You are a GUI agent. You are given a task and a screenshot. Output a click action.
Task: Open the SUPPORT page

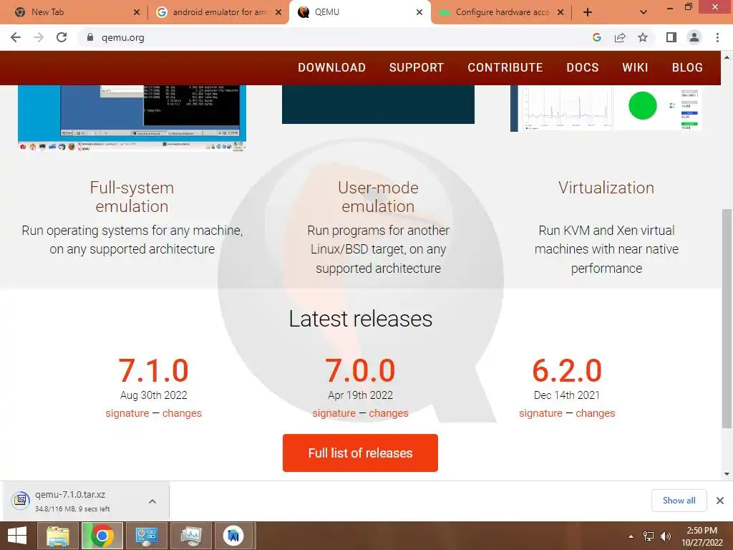[x=417, y=67]
